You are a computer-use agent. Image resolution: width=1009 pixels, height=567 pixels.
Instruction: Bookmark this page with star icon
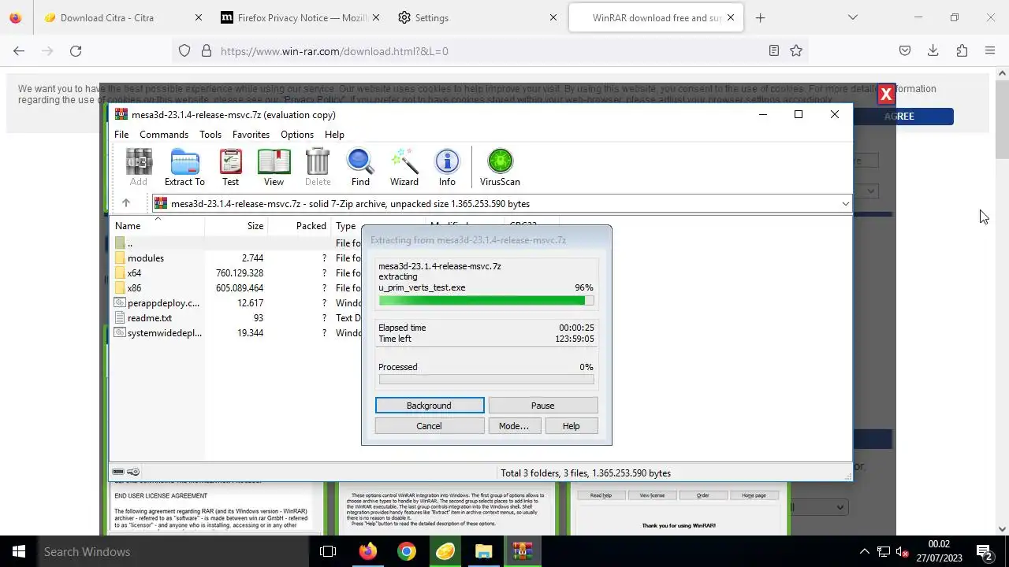point(796,51)
